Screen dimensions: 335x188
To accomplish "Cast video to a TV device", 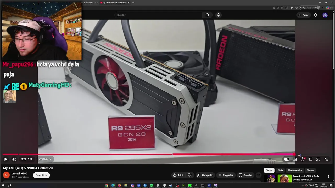I will coord(318,159).
